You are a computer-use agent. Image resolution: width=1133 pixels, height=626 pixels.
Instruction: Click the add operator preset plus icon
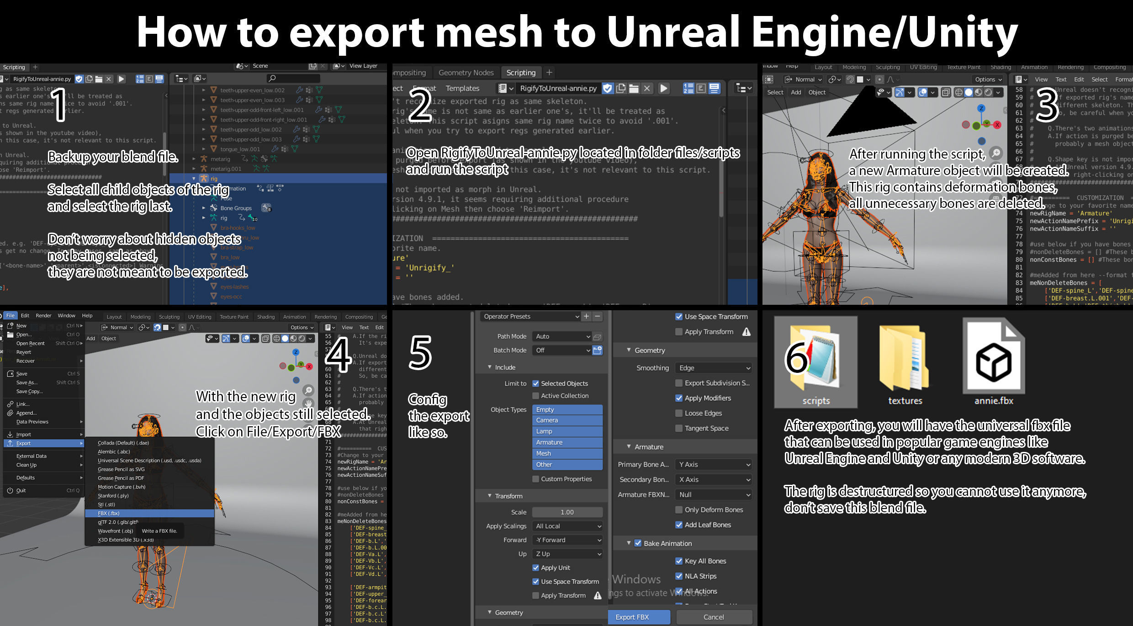coord(587,316)
